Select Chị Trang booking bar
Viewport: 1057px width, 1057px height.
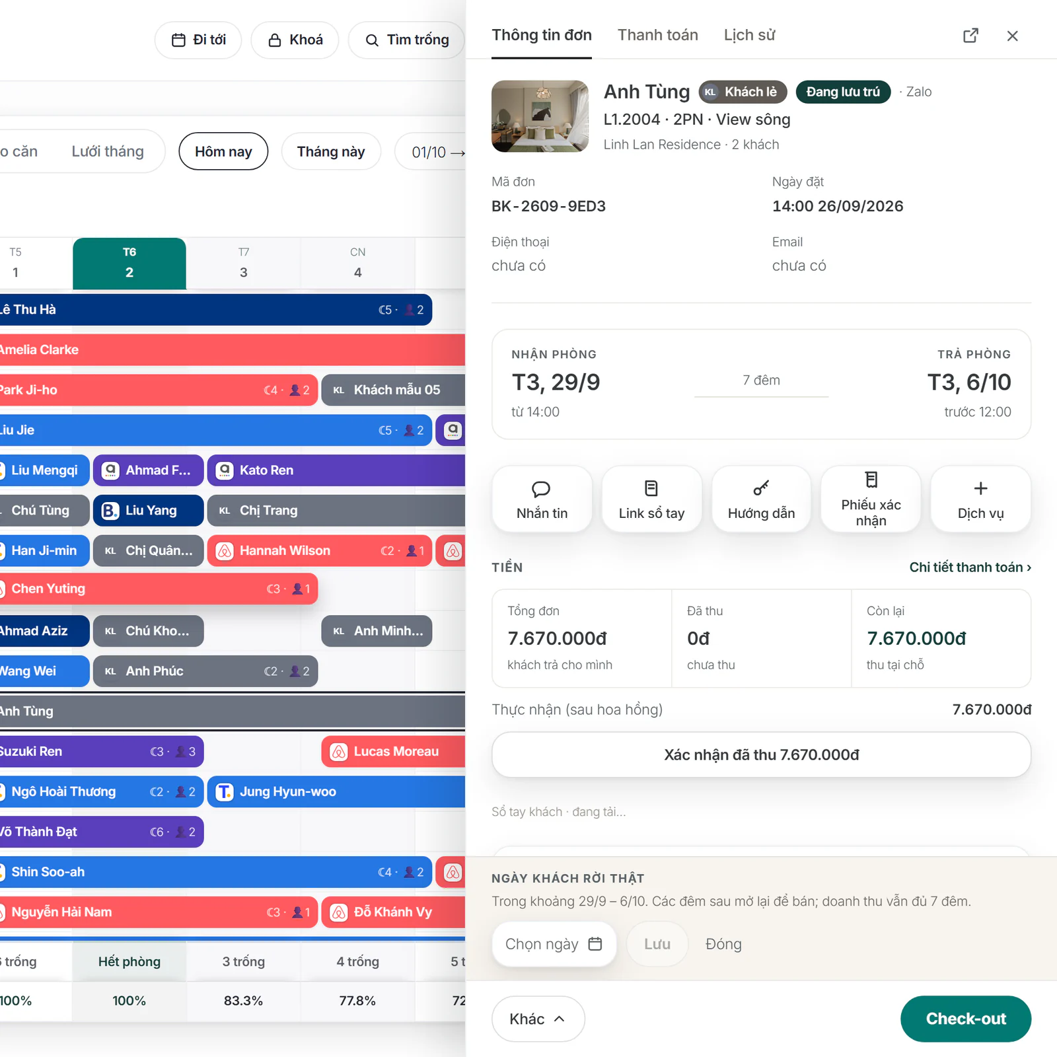click(336, 511)
